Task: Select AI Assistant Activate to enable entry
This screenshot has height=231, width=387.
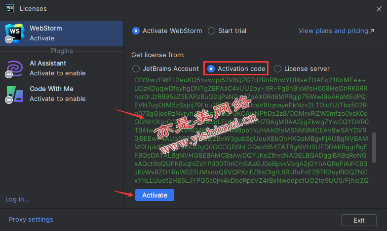Action: point(62,68)
